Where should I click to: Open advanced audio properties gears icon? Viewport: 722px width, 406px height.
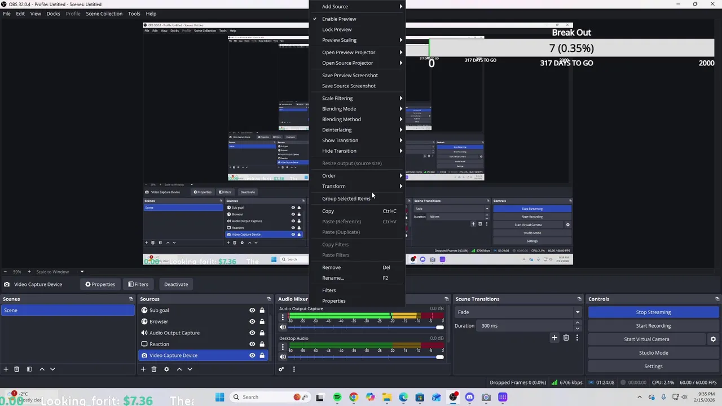[281, 369]
